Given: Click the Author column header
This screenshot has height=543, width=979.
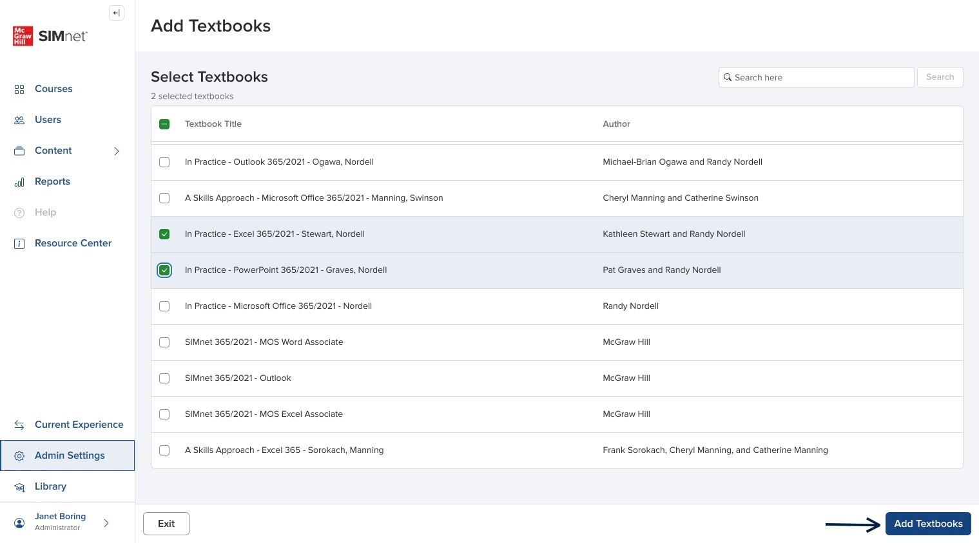Looking at the screenshot, I should point(617,124).
